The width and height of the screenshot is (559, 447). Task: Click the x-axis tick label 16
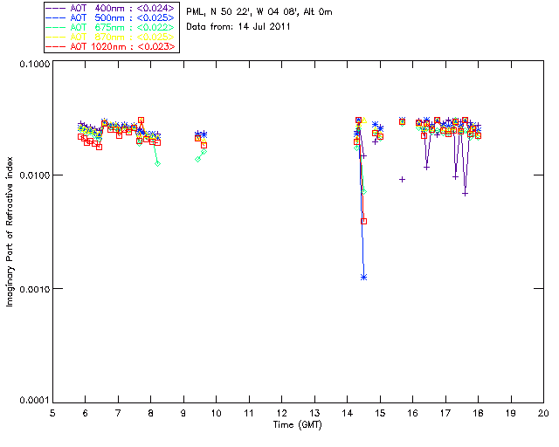pos(412,413)
